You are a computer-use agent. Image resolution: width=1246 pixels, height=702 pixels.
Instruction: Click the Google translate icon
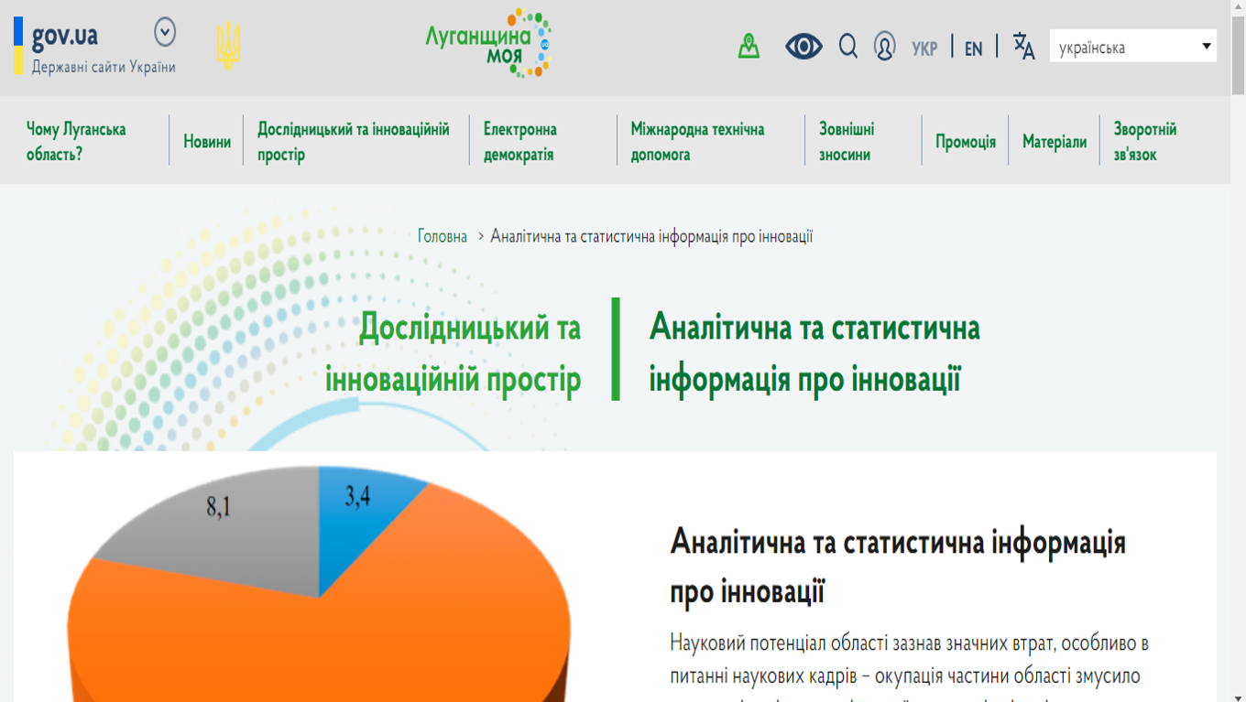[1023, 46]
